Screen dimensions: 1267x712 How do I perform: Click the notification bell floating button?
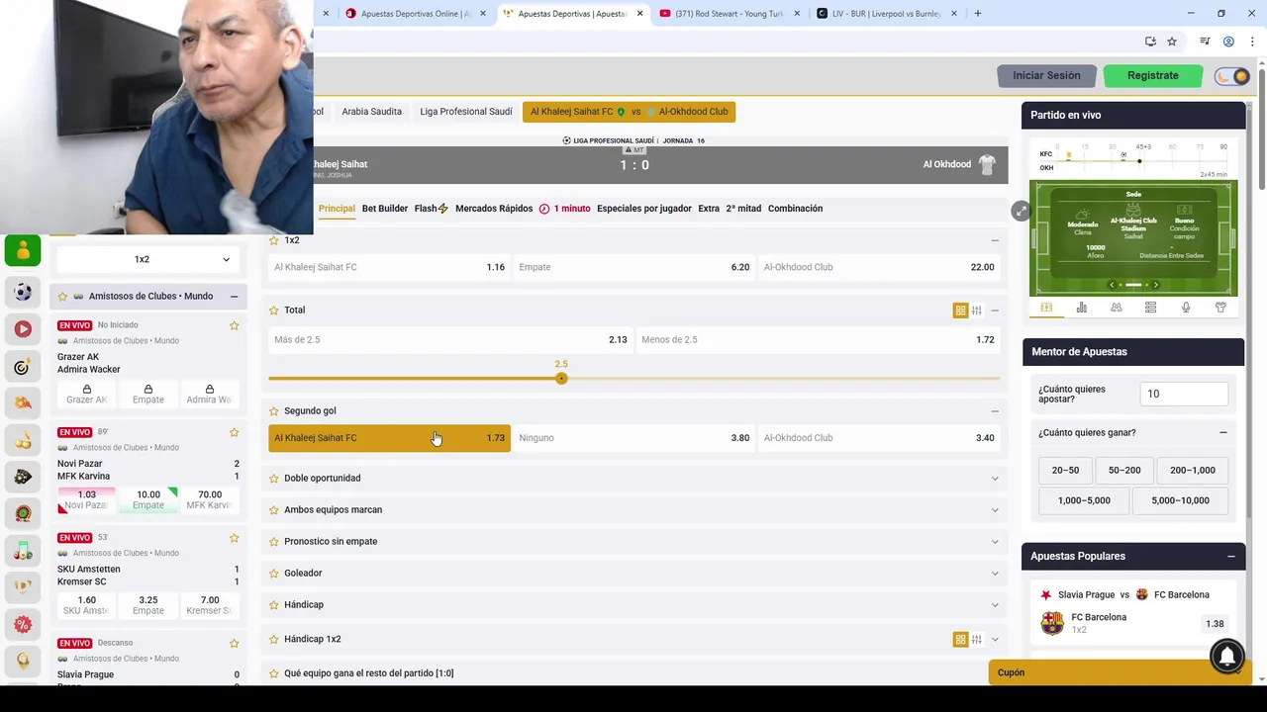[1226, 656]
